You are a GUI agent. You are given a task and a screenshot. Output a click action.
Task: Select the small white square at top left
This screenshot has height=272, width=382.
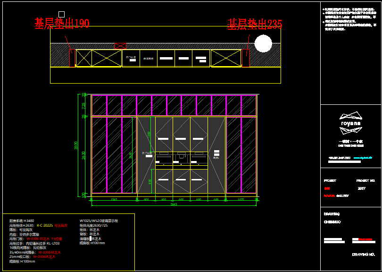61,14
